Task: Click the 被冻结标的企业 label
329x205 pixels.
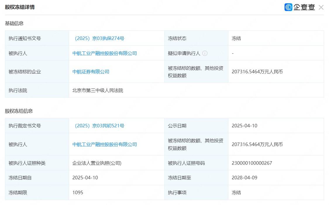Action: tap(25, 72)
